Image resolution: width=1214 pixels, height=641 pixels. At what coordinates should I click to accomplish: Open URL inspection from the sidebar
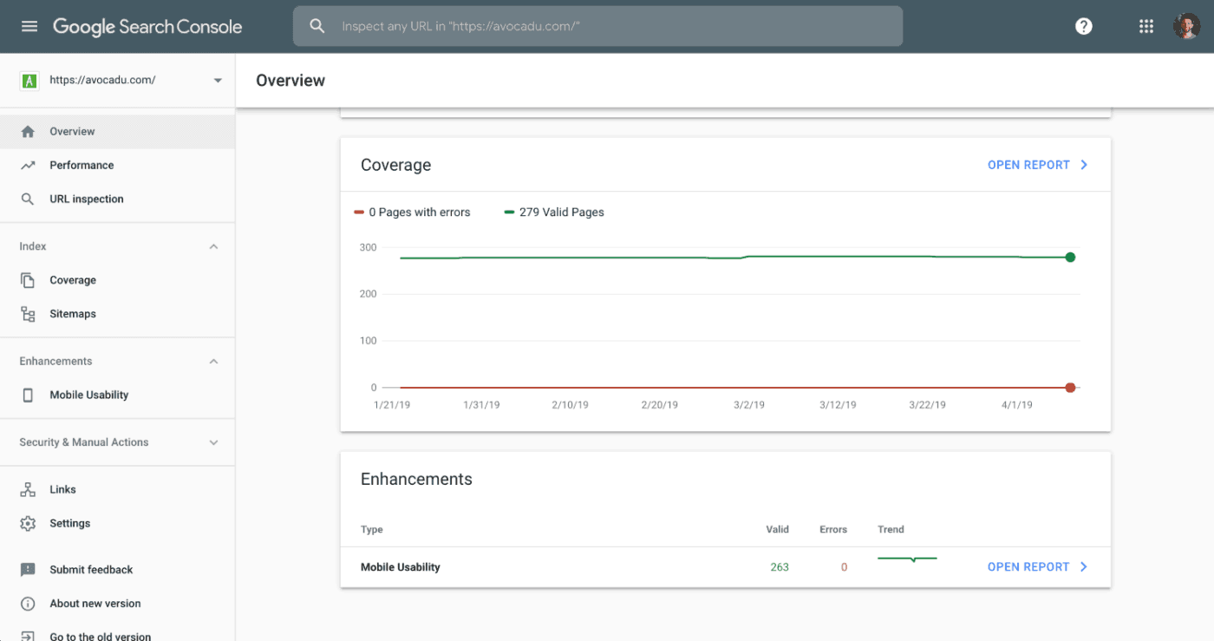(x=84, y=198)
